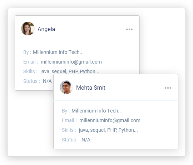
Task: Click the Status label on Angela's card
Action: [31, 81]
